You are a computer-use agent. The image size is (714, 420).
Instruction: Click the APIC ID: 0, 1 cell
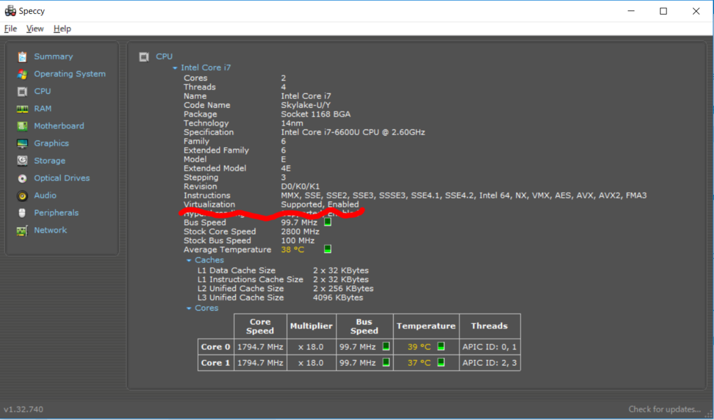tap(489, 347)
